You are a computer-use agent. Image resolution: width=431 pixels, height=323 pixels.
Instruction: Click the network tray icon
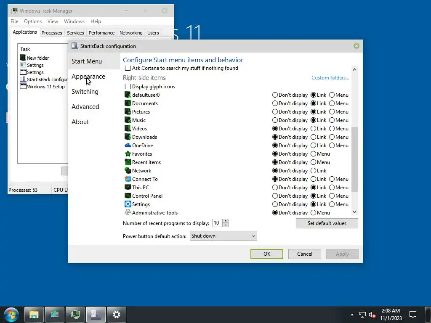pos(362,315)
